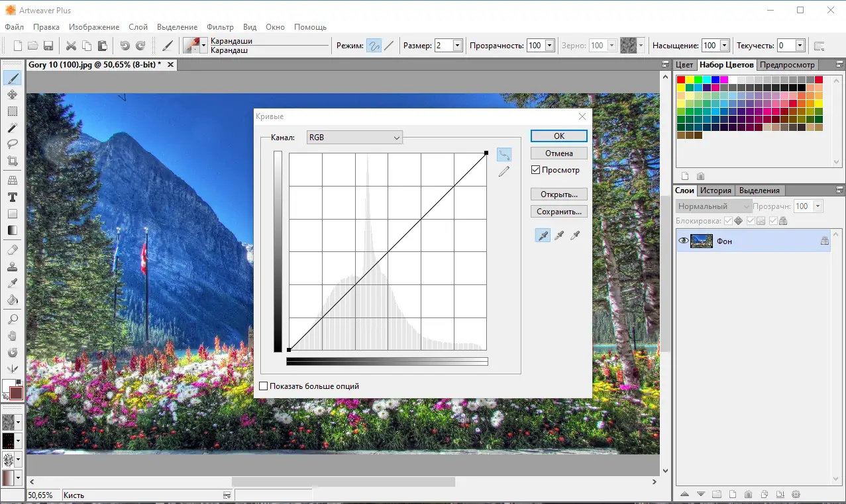The width and height of the screenshot is (846, 504).
Task: Select the Crop tool
Action: [13, 161]
